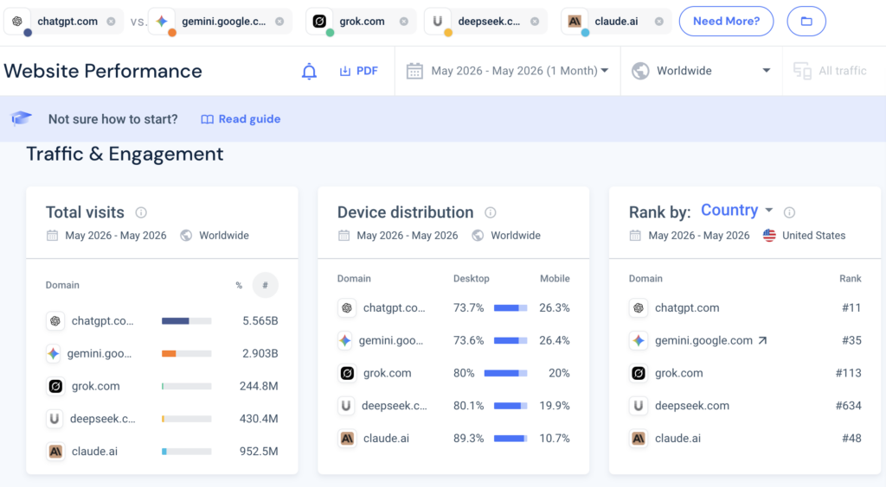886x487 pixels.
Task: Click the United States flag icon
Action: click(x=769, y=236)
